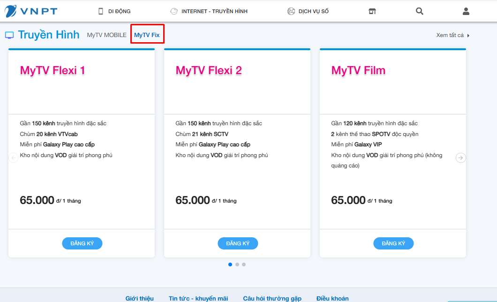Click ĐĂNG KÝ for MyTV Film
Viewport: 497px width, 302px height.
(393, 243)
